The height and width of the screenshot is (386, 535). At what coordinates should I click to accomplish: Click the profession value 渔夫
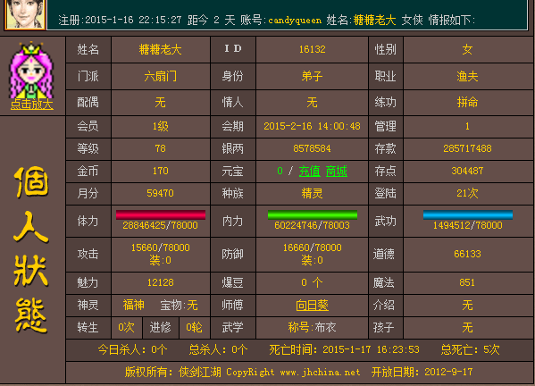pos(467,76)
